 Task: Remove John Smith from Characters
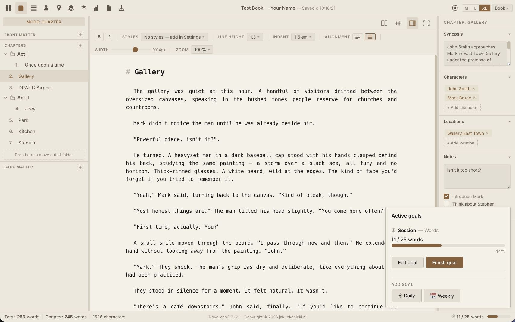pos(473,89)
